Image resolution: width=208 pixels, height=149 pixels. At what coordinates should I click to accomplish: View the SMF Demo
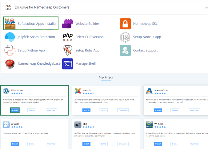(103, 144)
